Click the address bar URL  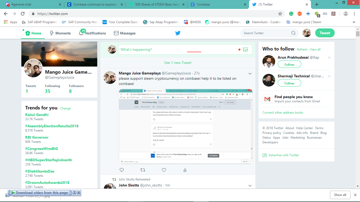coord(52,14)
